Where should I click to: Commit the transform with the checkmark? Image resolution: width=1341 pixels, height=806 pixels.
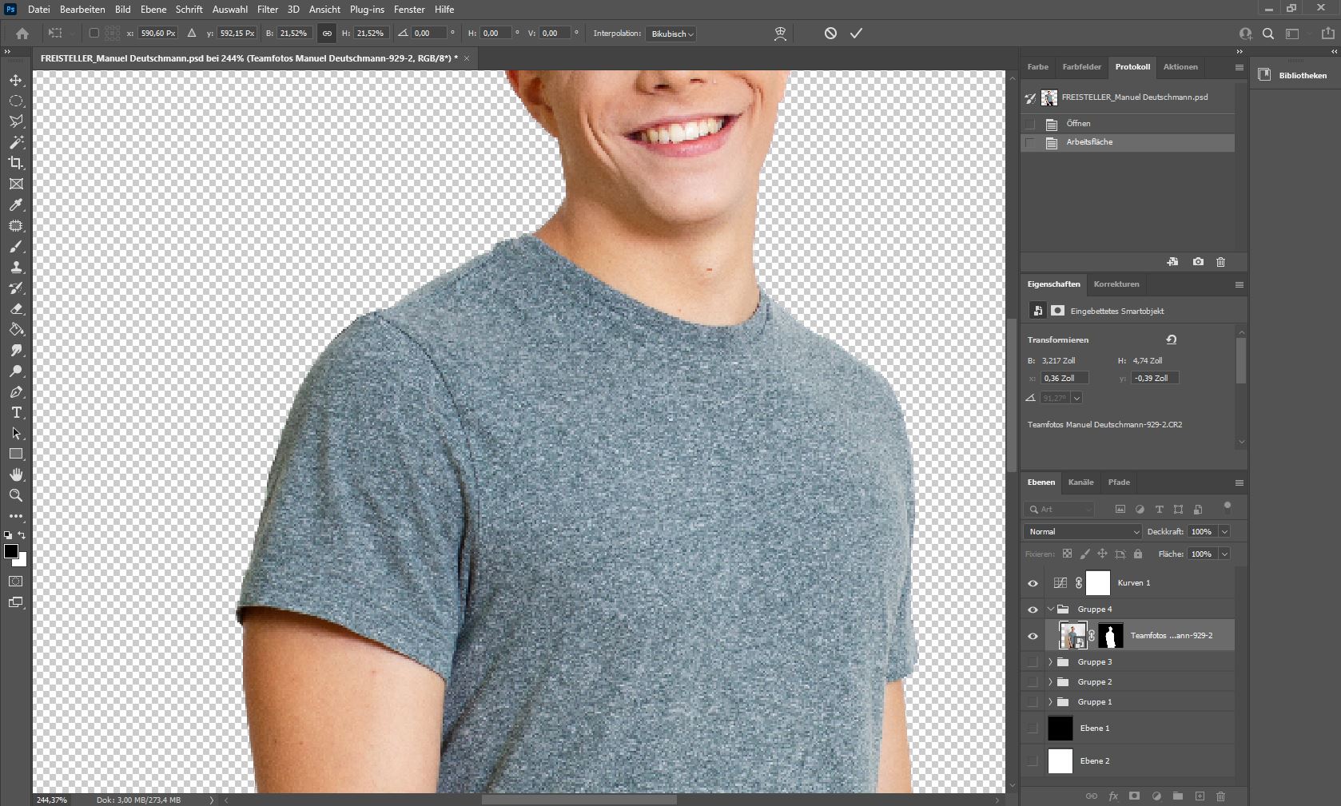tap(856, 34)
